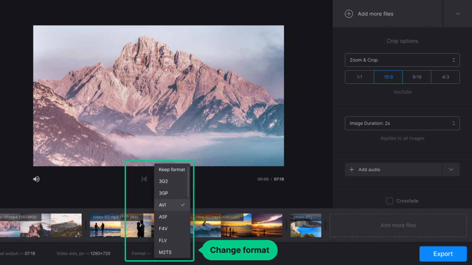Image resolution: width=472 pixels, height=265 pixels.
Task: Choose Keep format in format list
Action: [x=172, y=170]
